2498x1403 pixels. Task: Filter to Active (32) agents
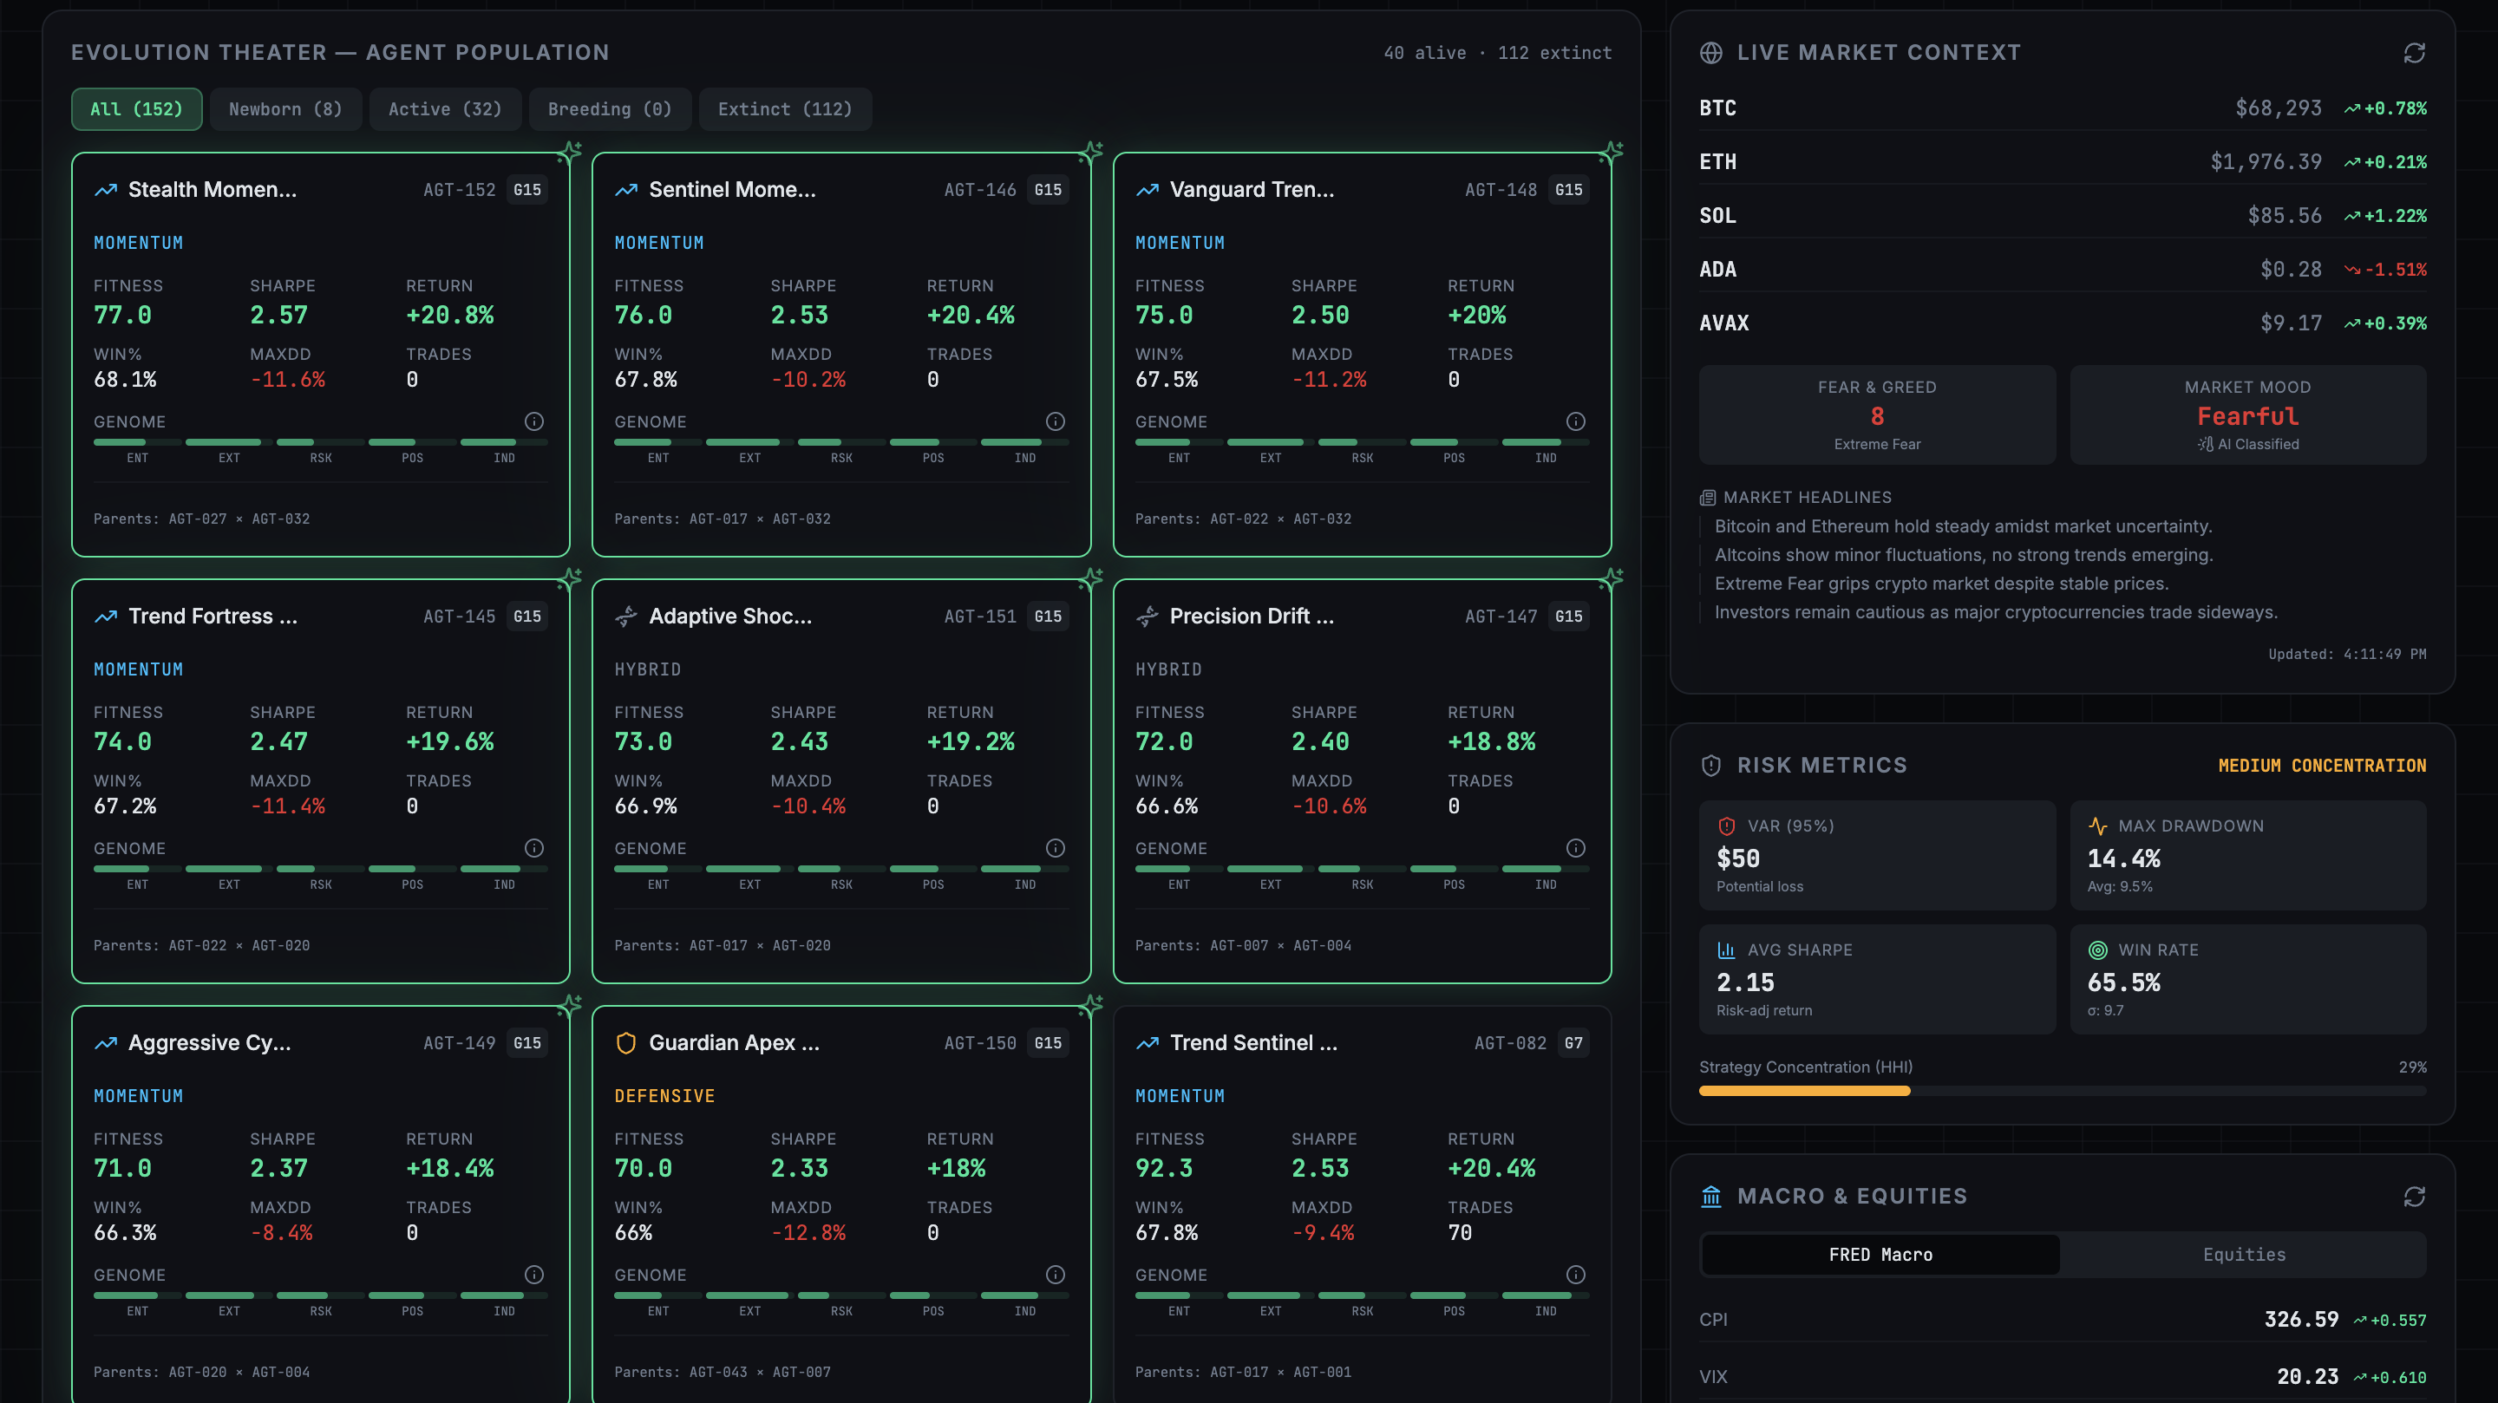pos(445,109)
